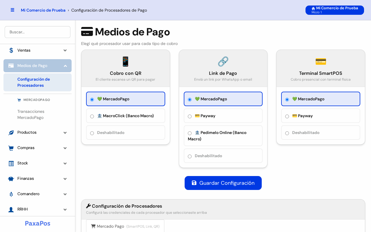Viewport: 371px width, 232px height.
Task: Expand the Productos section chevron
Action: [65, 133]
